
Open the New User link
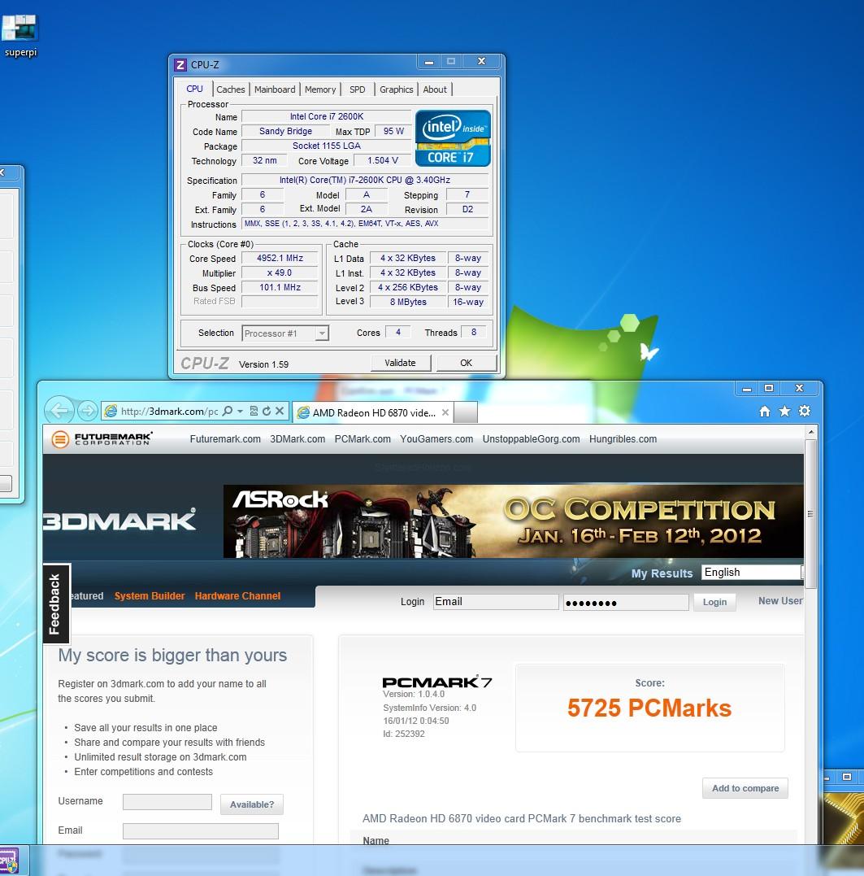(780, 600)
